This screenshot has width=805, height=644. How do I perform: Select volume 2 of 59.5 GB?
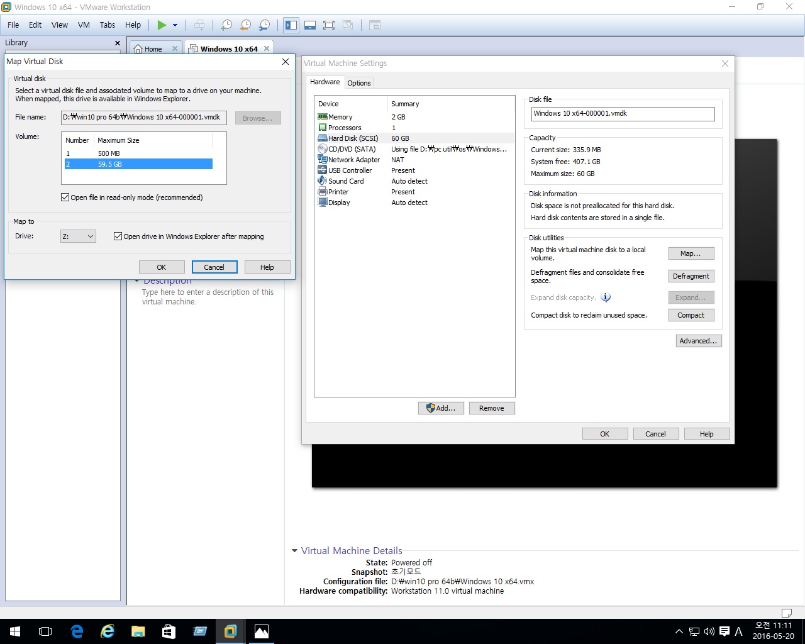click(138, 164)
